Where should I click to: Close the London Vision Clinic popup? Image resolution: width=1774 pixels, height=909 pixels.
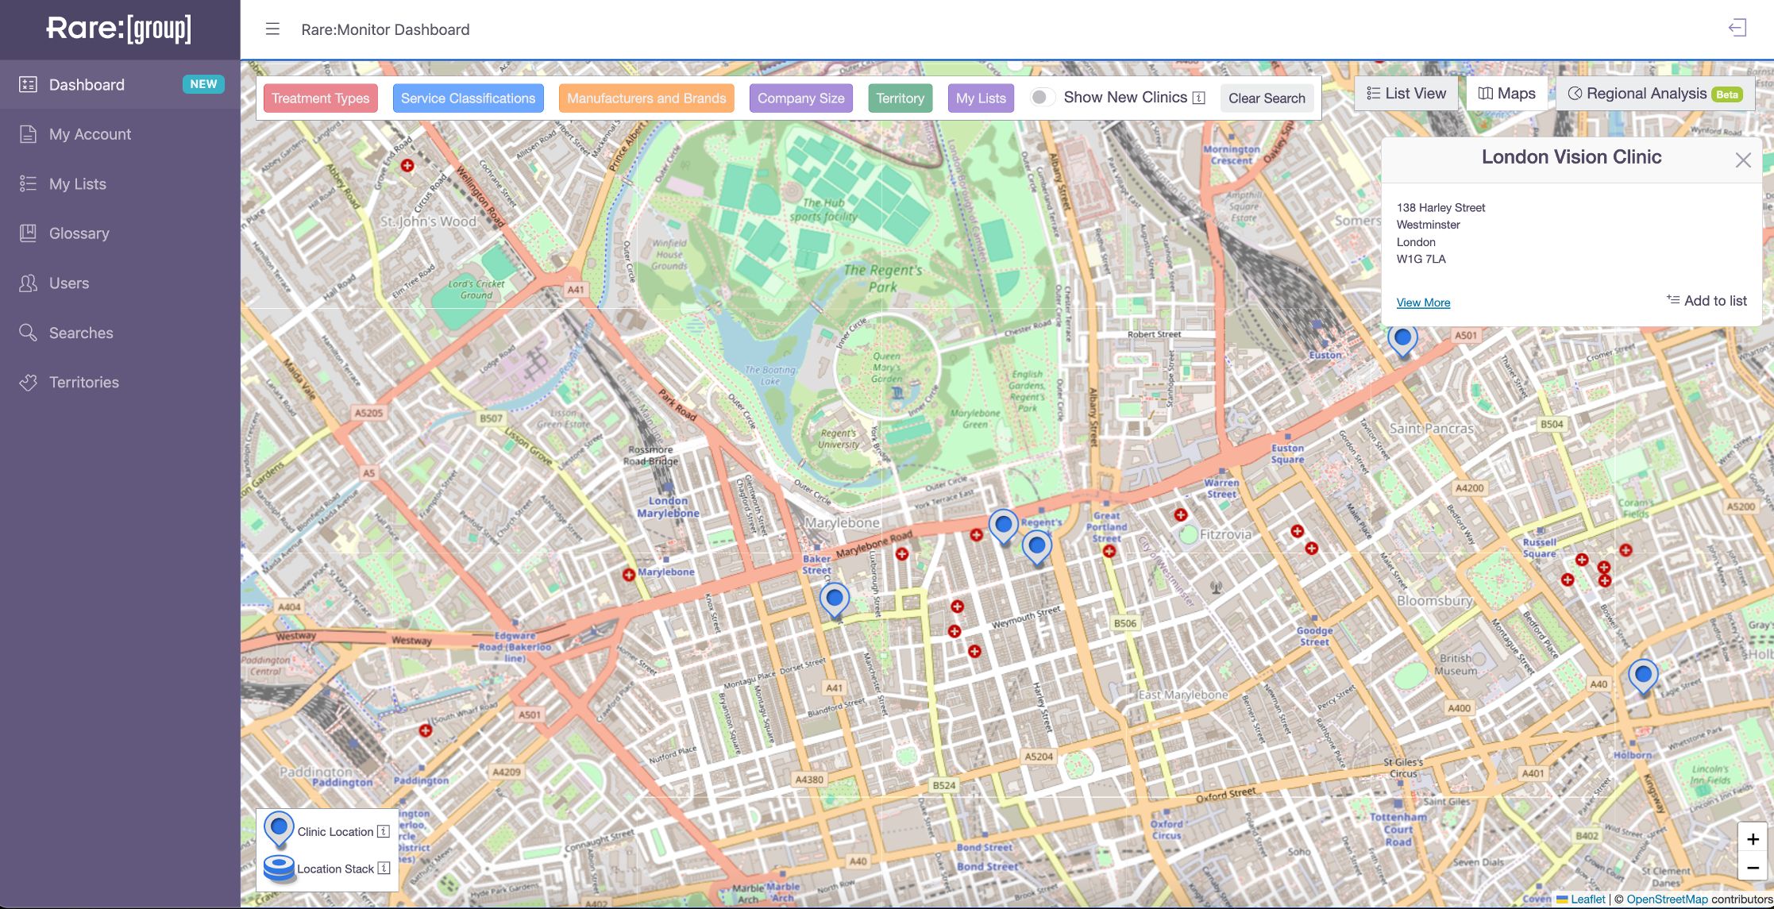(1743, 160)
